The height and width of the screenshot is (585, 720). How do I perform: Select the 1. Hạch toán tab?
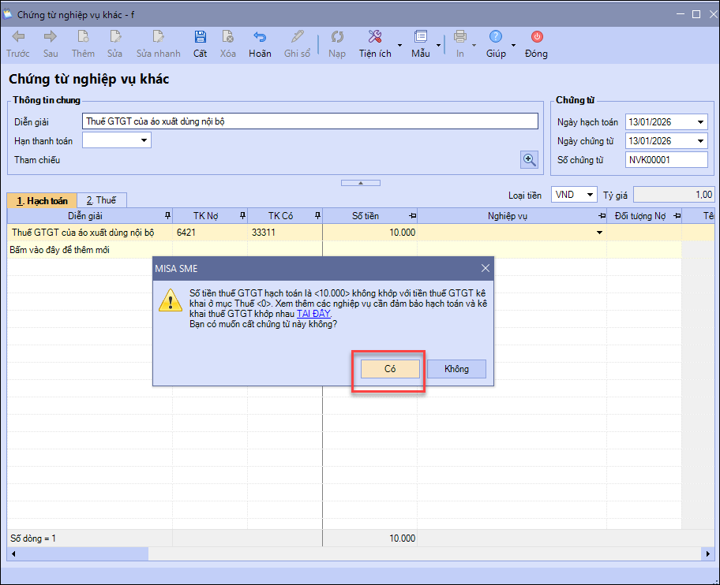tap(42, 200)
